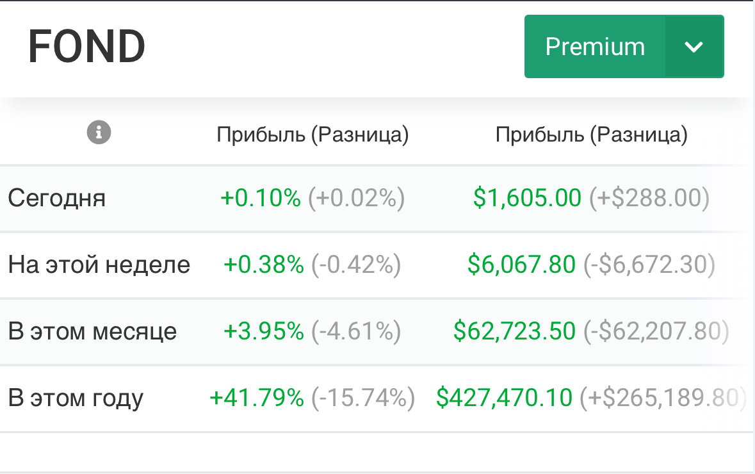Click this week's +0.38% profit value
This screenshot has width=755, height=474.
point(264,265)
